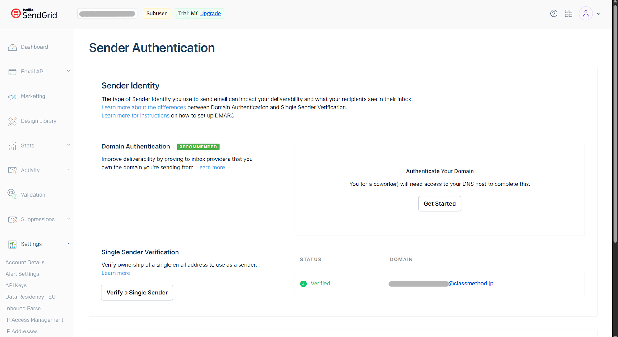Click the redacted account name field

pos(107,14)
